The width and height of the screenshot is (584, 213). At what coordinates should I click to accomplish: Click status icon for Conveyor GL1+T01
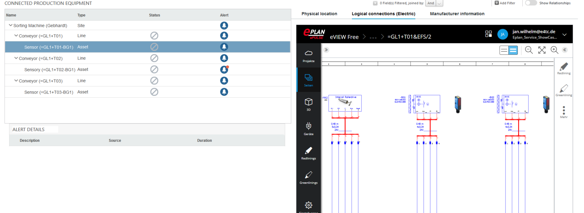click(x=154, y=36)
